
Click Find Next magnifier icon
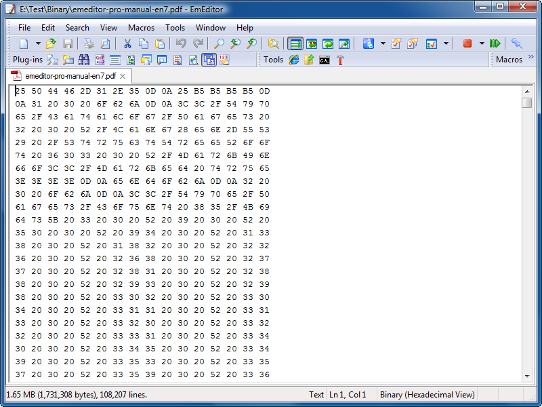(x=235, y=43)
